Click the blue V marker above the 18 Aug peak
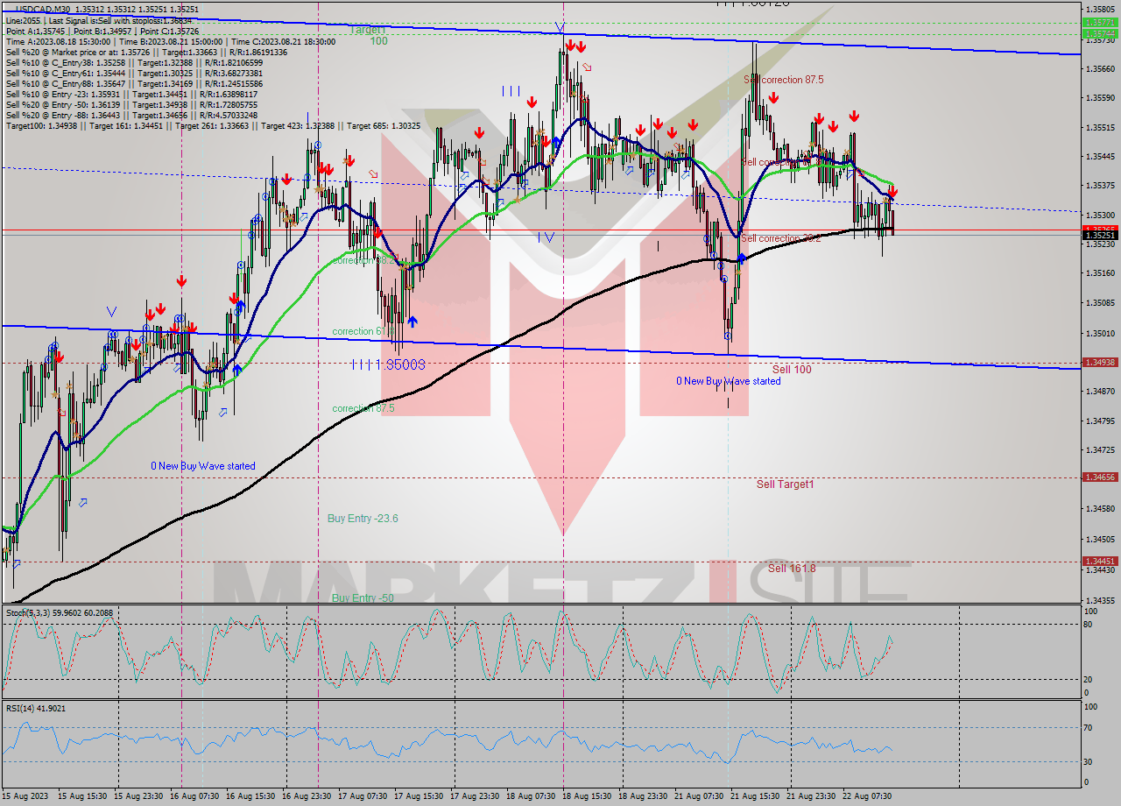Image resolution: width=1121 pixels, height=806 pixels. click(560, 28)
